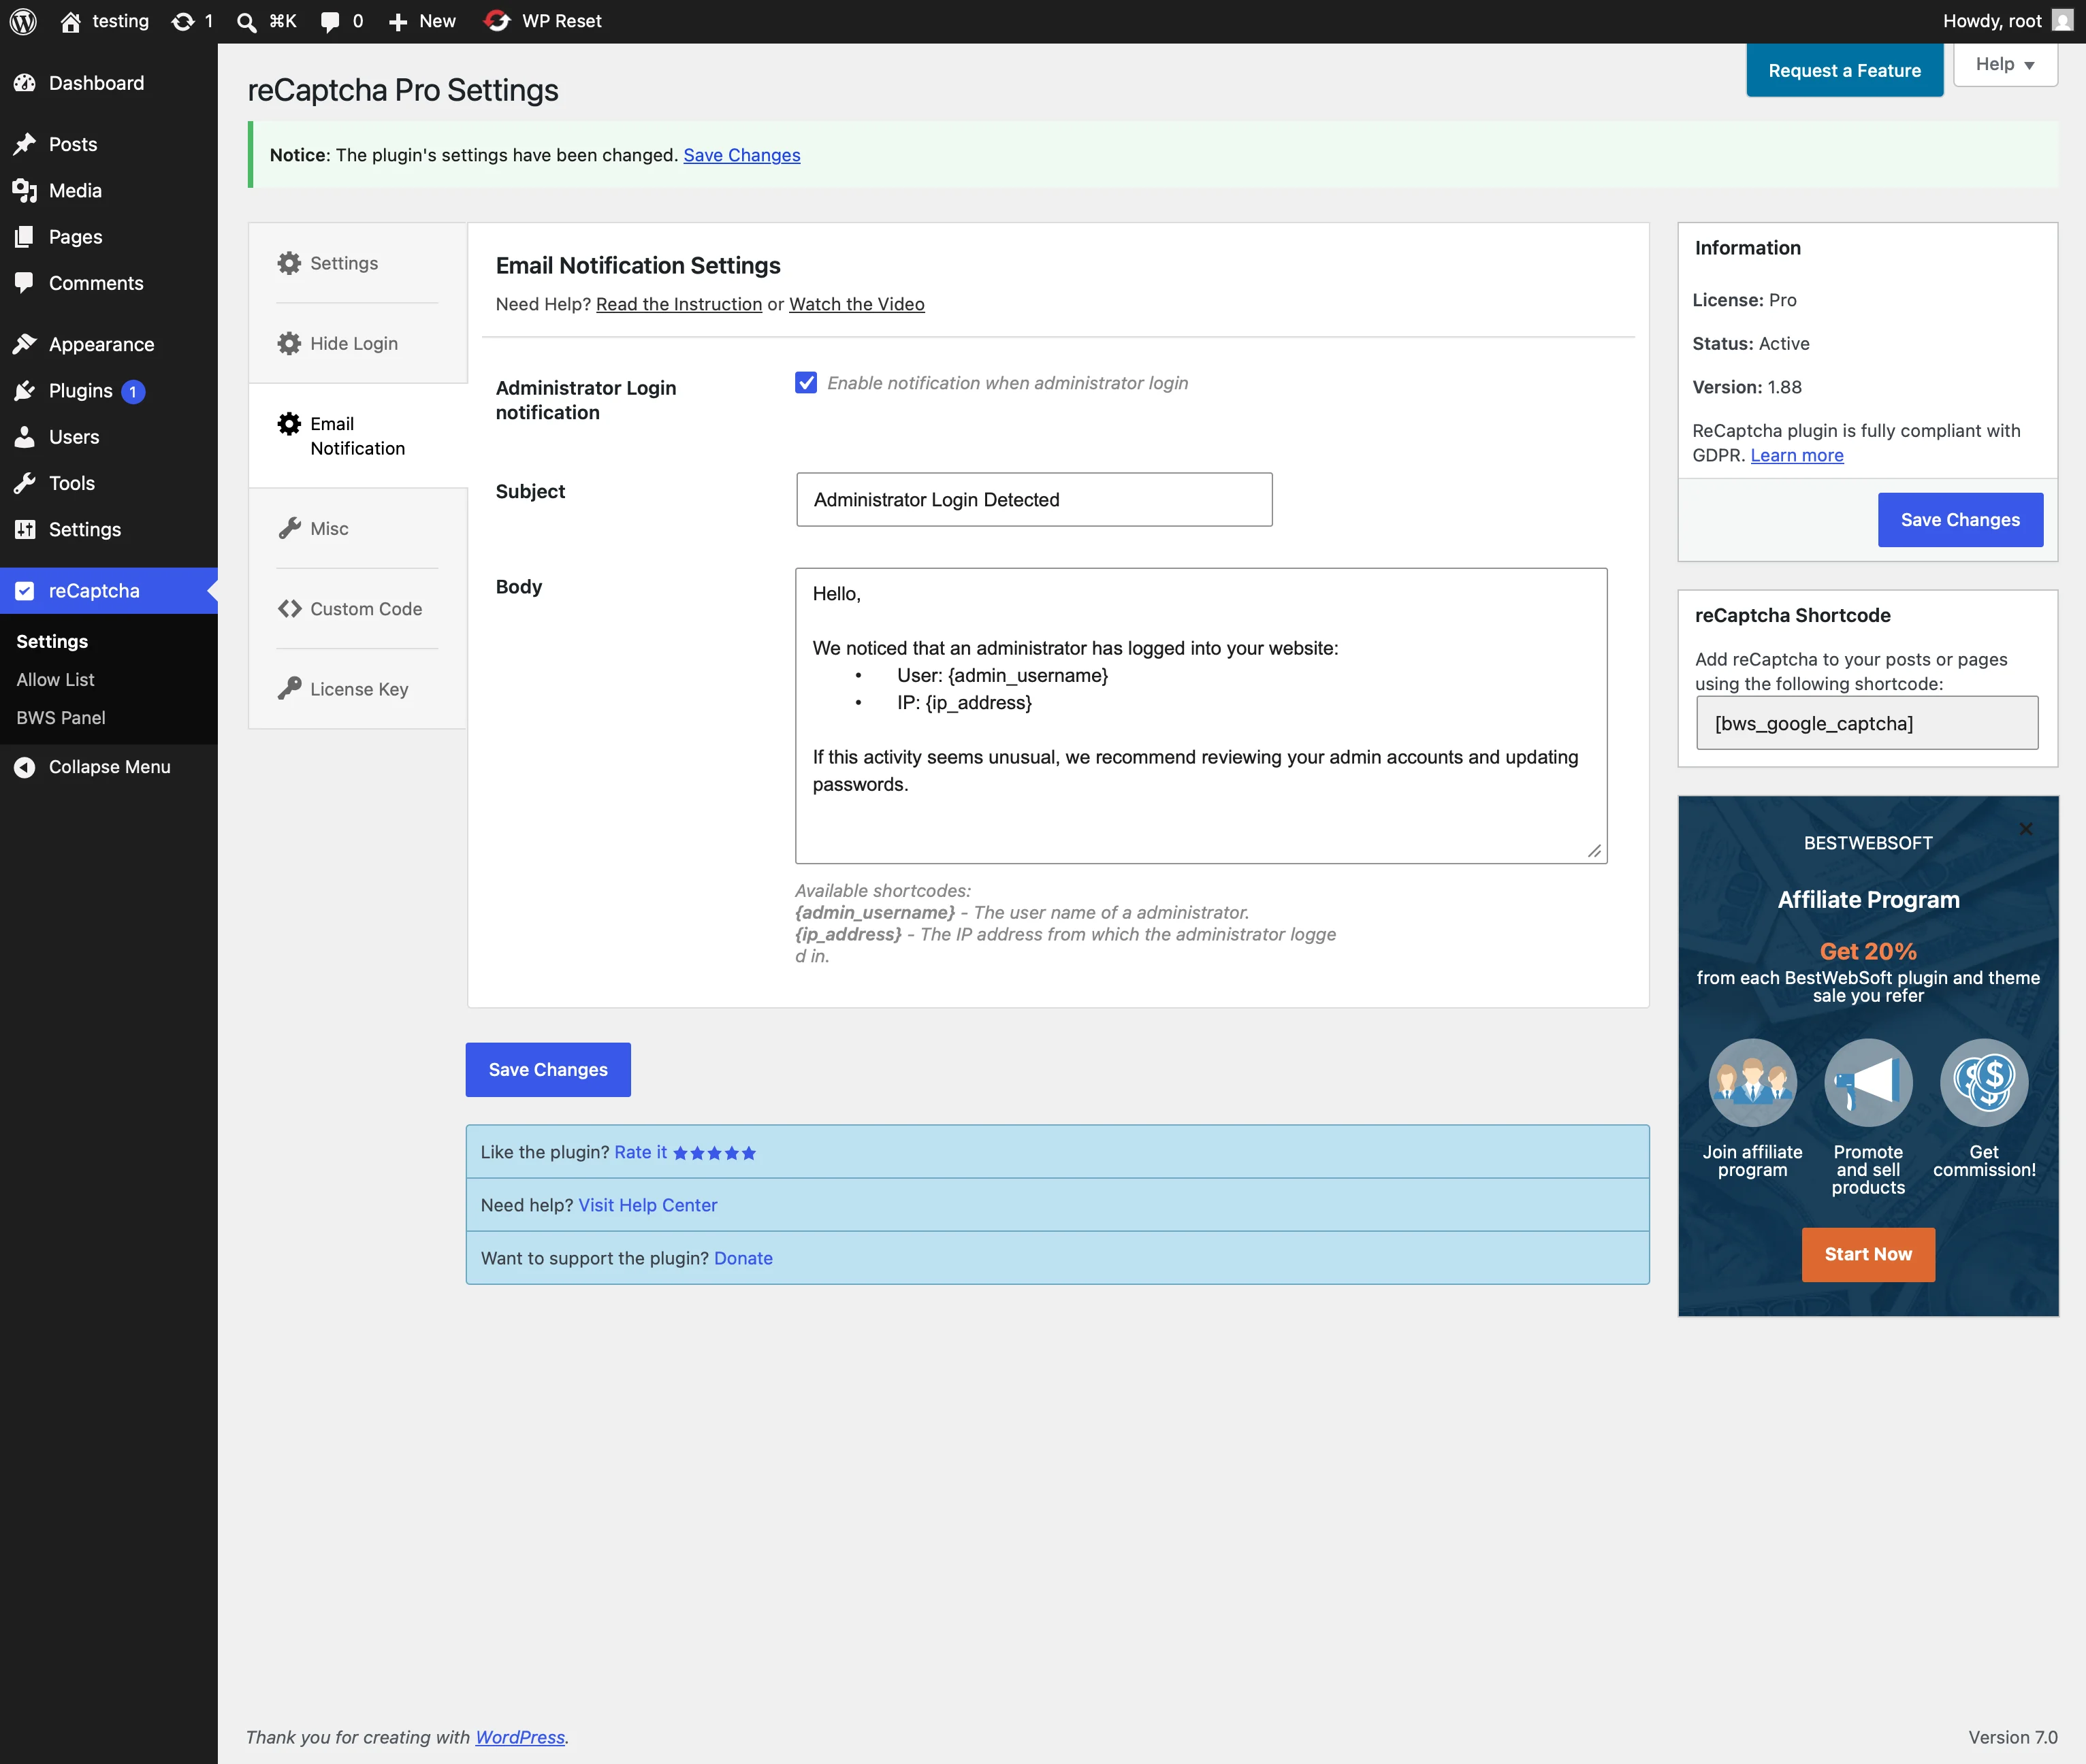The image size is (2086, 1764).
Task: Click the WP Reset icon
Action: coord(497,21)
